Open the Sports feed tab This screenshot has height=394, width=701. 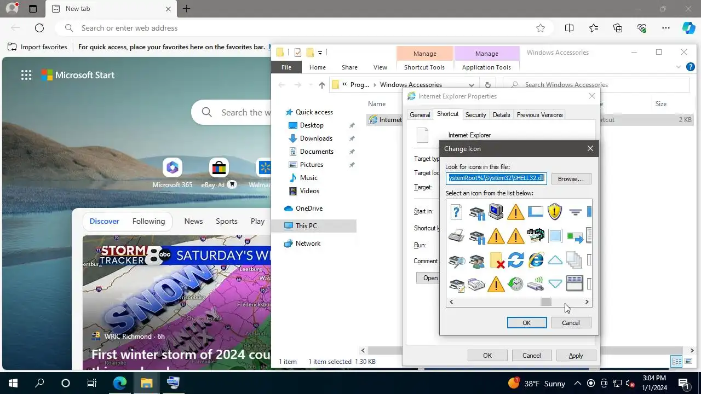[227, 221]
